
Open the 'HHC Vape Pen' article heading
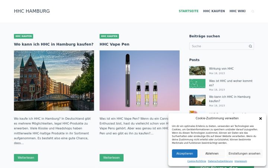(114, 44)
